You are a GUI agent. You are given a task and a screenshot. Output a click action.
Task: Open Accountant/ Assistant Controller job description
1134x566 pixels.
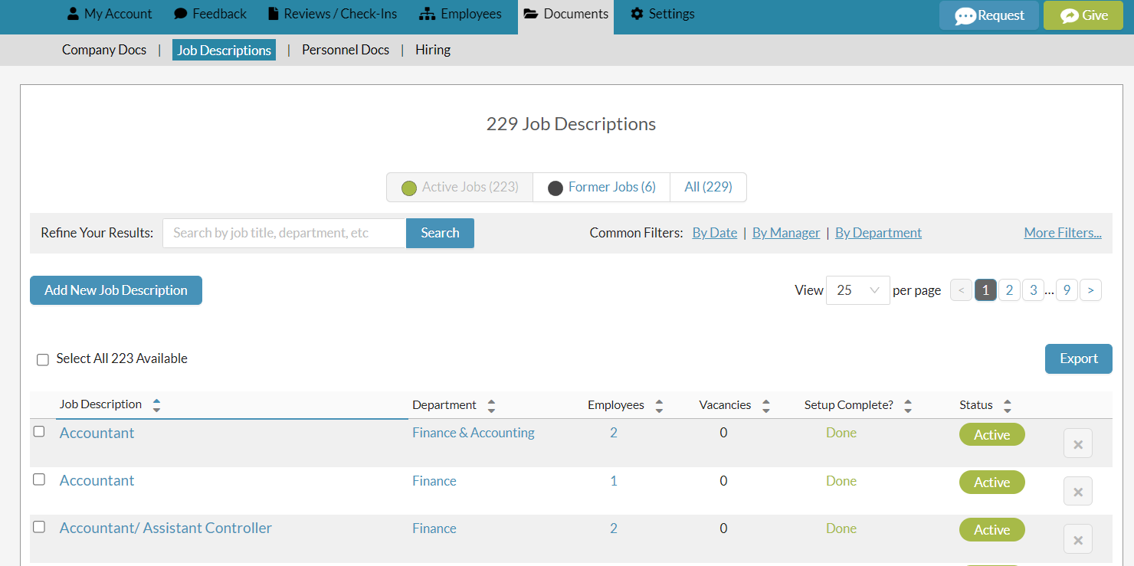pyautogui.click(x=166, y=528)
